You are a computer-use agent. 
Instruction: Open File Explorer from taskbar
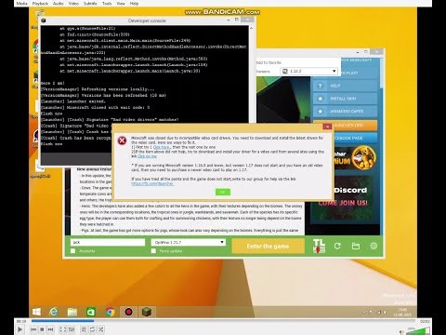coord(72,312)
